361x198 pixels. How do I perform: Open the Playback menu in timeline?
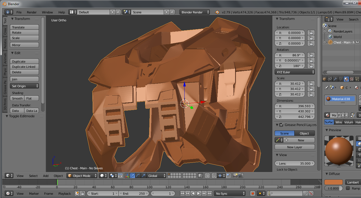(65, 193)
